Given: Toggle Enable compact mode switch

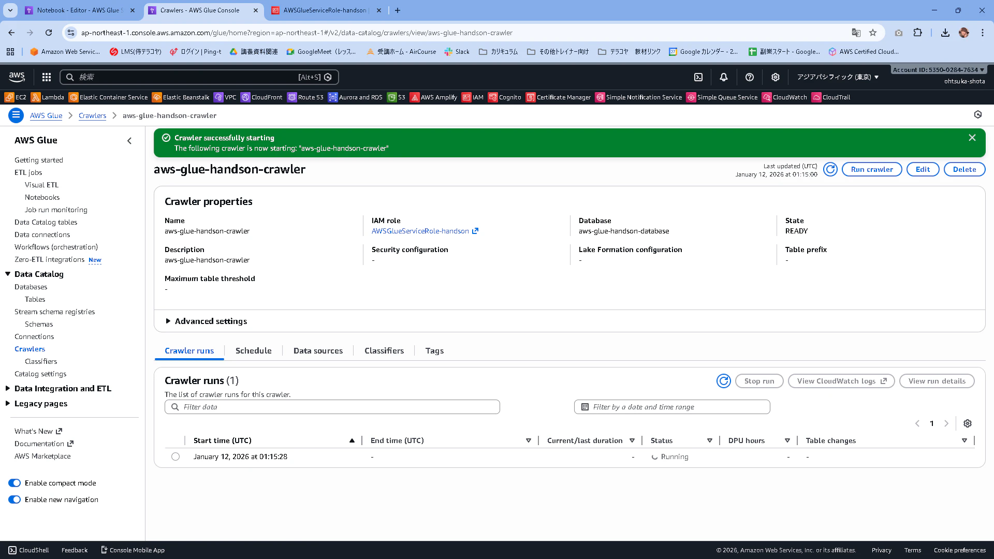Looking at the screenshot, I should coord(14,483).
